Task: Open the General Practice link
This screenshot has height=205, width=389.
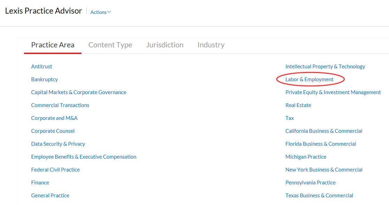Action: [50, 196]
